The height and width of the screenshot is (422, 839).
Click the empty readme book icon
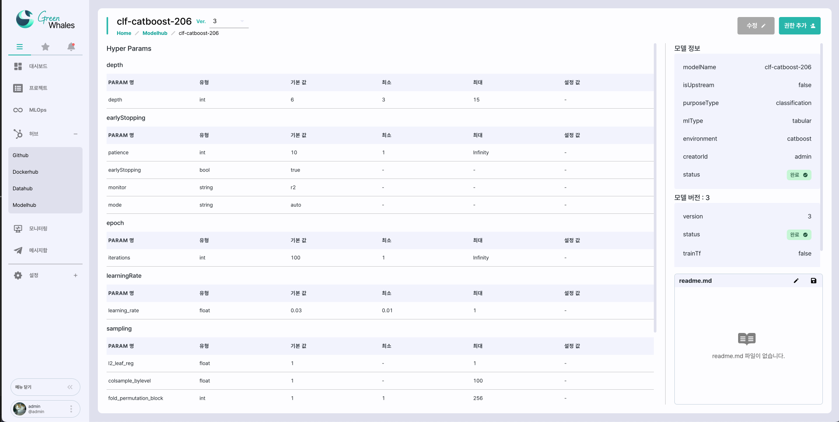[747, 339]
